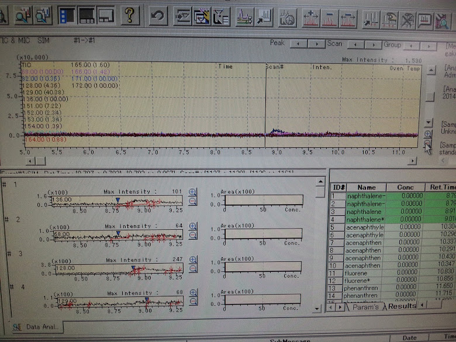The image size is (456, 342).
Task: Click the arrow-into-box toolbar icon
Action: [x=182, y=16]
